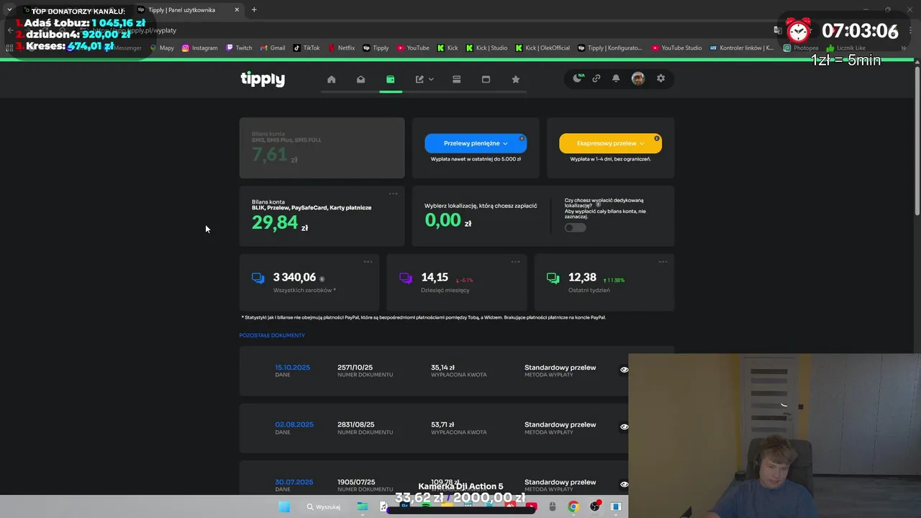Open three-dot menu on Ostatni tydzień card
The image size is (921, 518).
point(663,262)
